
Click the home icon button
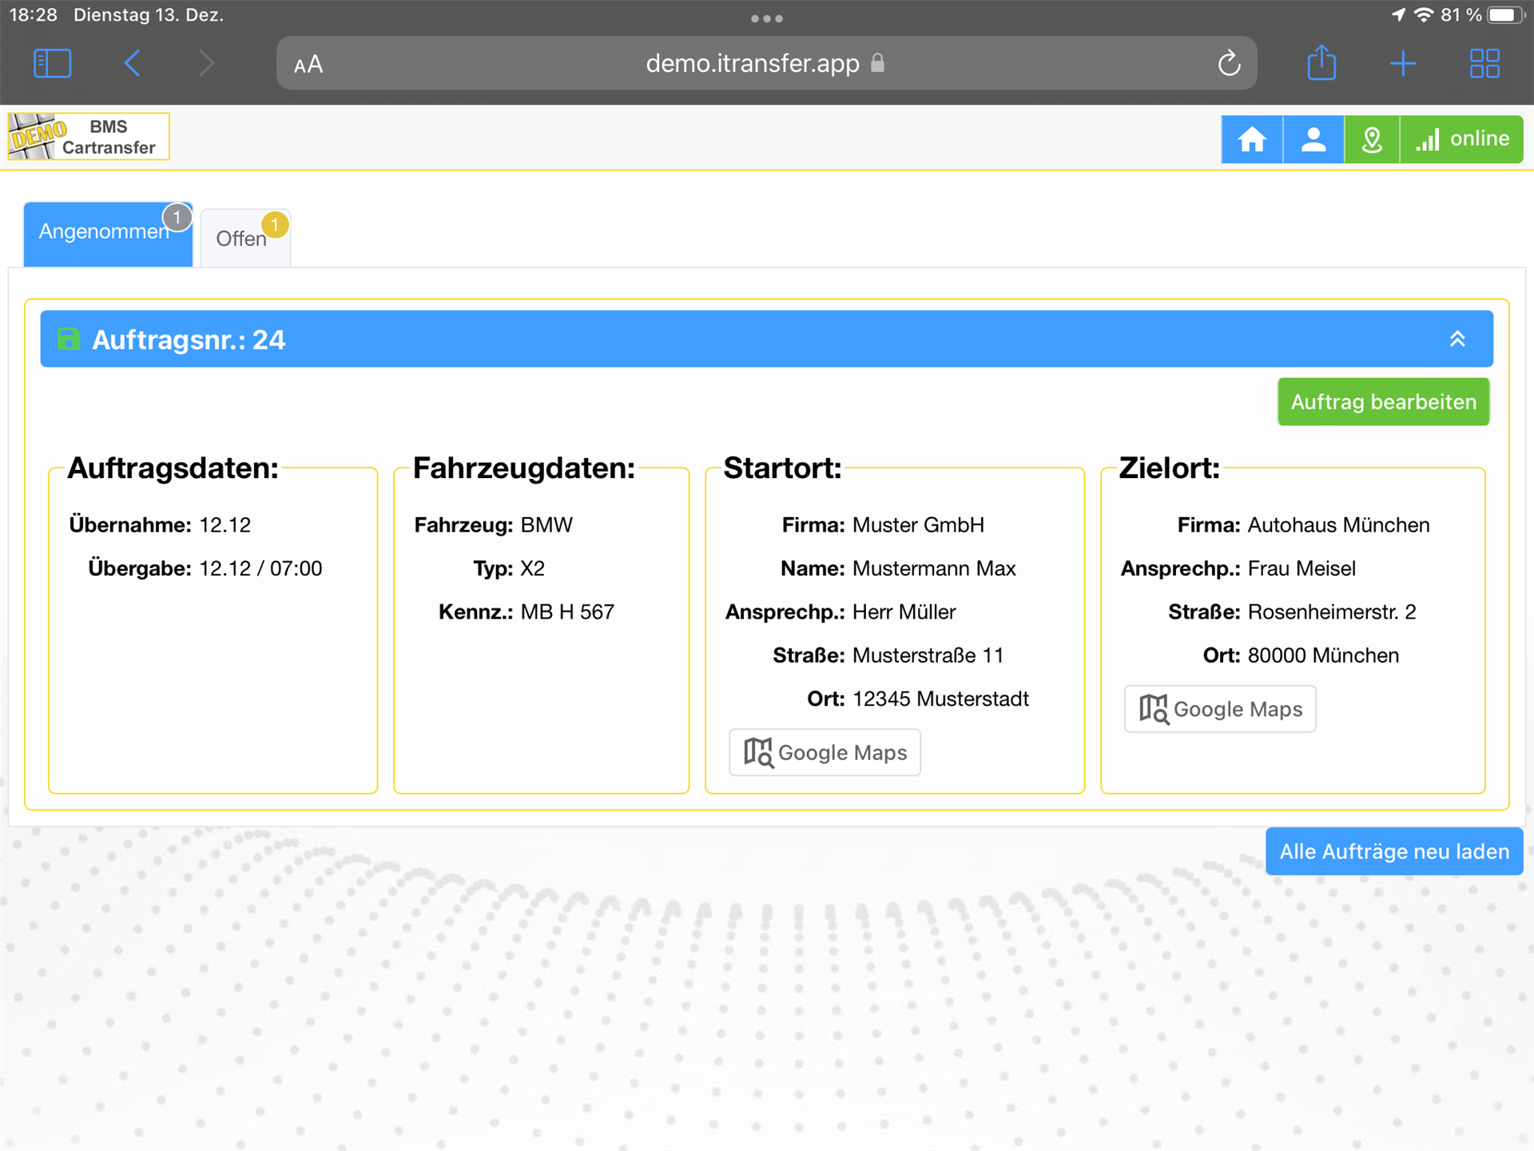pyautogui.click(x=1251, y=139)
